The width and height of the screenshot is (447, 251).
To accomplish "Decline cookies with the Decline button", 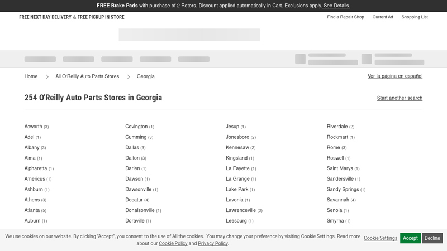I will [432, 238].
